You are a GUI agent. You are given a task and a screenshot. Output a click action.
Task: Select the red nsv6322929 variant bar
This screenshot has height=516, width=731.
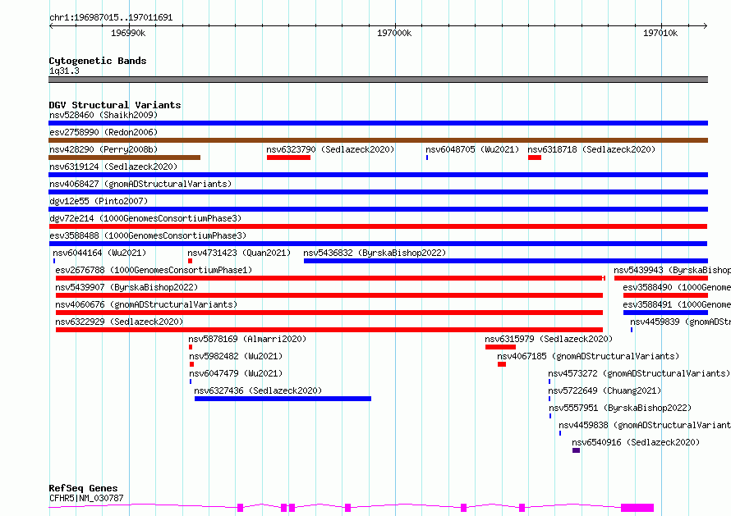coord(329,330)
